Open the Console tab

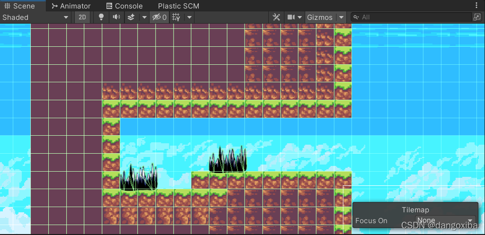point(124,6)
